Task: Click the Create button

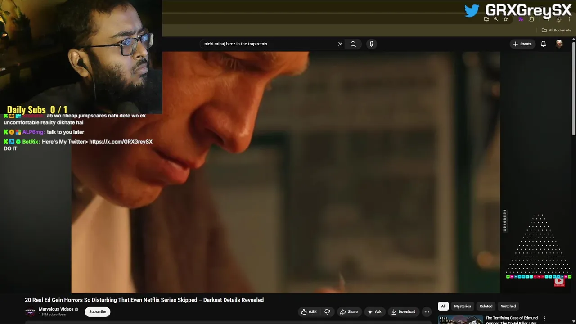Action: coord(522,44)
